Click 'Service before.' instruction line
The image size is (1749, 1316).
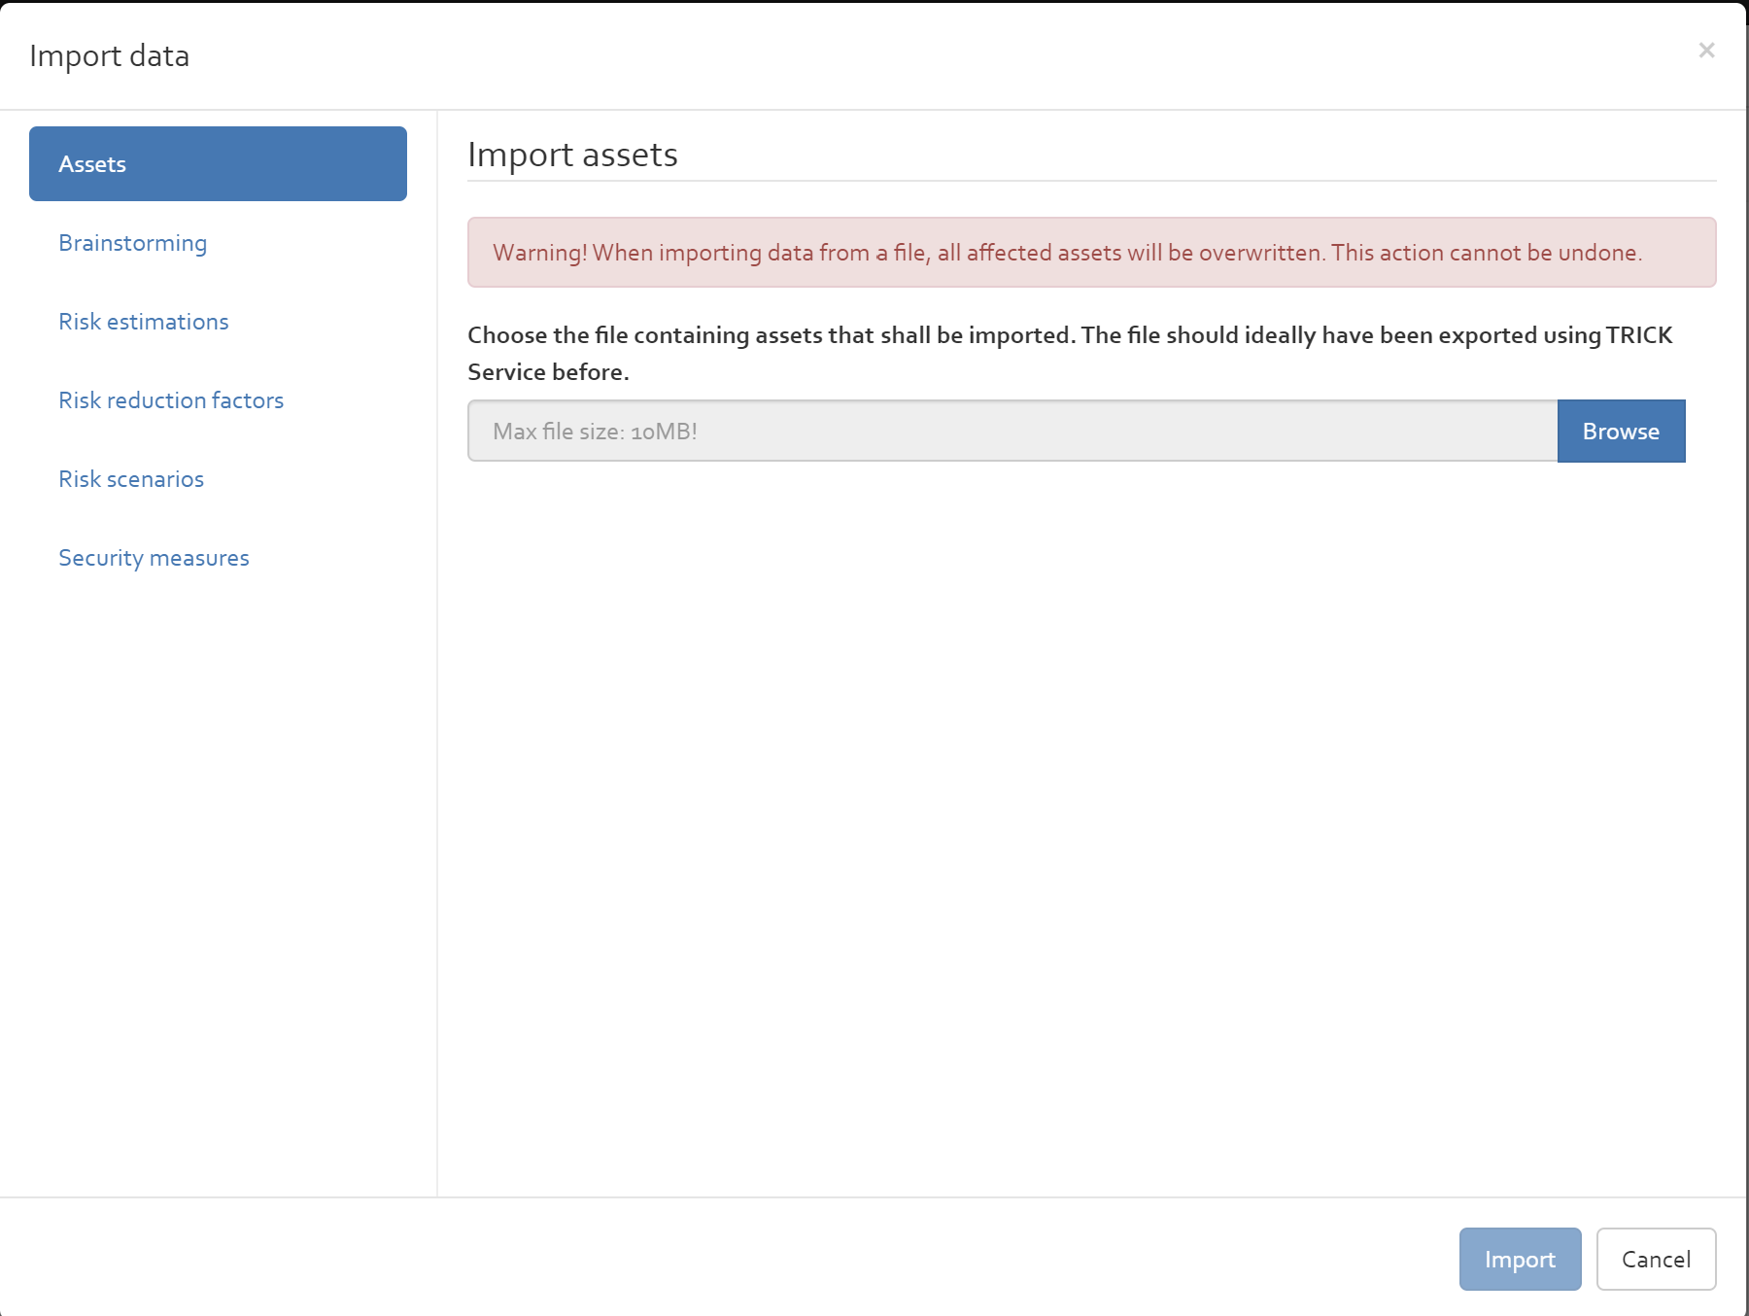pos(548,372)
